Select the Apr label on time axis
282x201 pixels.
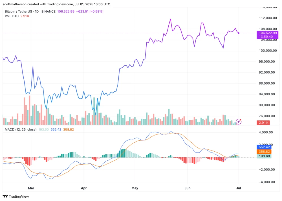[84, 188]
